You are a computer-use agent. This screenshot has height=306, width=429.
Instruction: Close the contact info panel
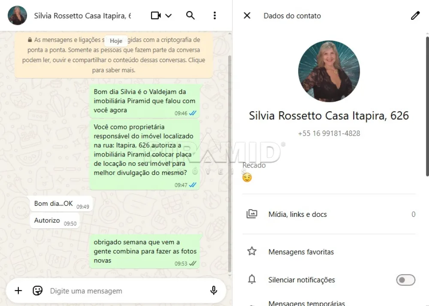(x=247, y=15)
